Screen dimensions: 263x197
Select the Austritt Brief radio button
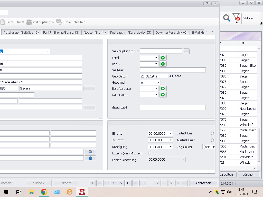212,140
